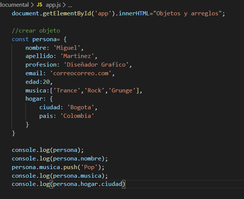Screen dimensions: 244x199
Task: Click chevron between documental and app.js
Action: [32, 5]
